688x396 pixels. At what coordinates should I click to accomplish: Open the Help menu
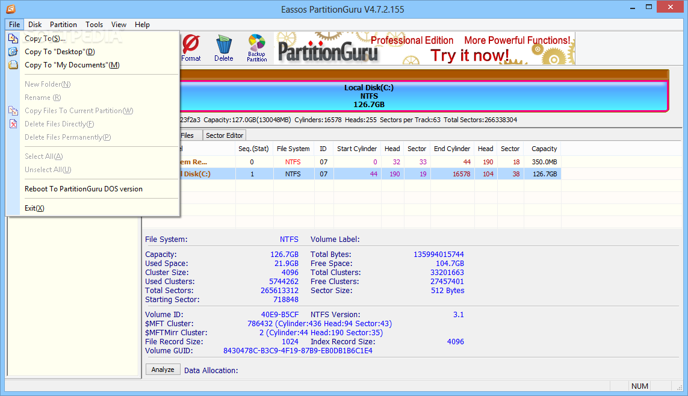141,25
